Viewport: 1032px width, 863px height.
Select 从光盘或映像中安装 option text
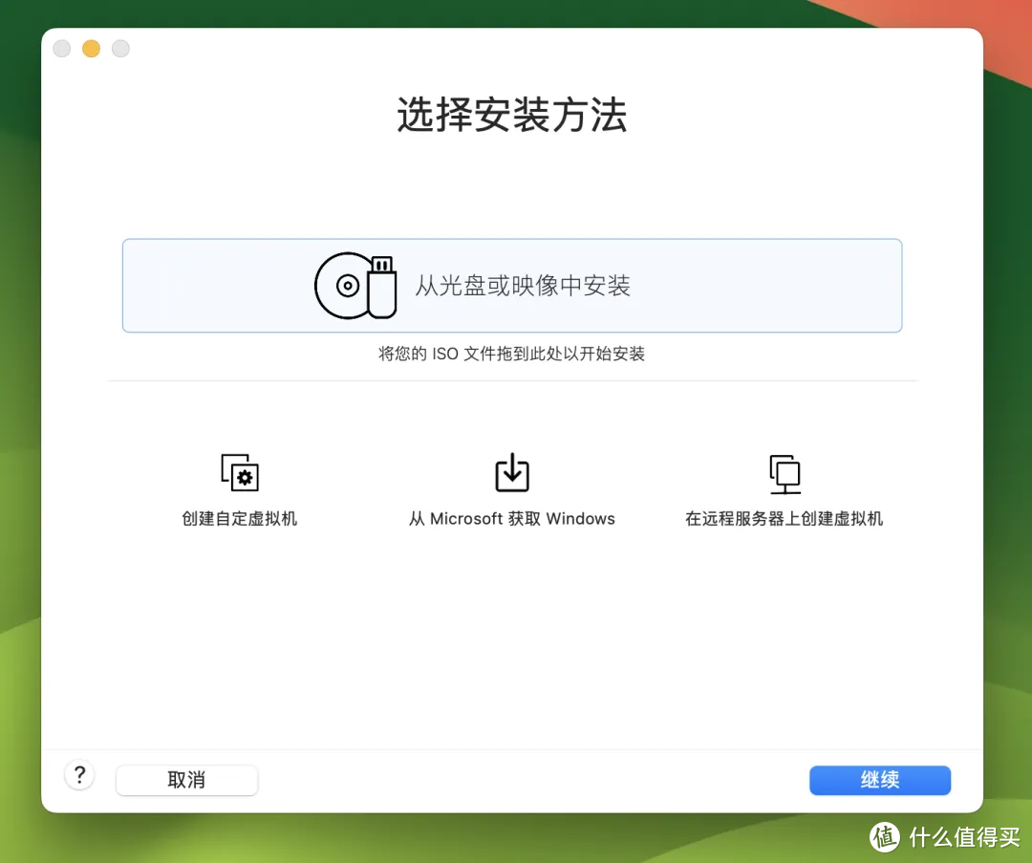pyautogui.click(x=523, y=286)
